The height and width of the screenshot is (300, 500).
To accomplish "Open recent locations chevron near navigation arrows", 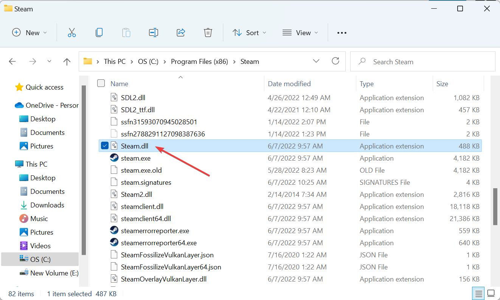I will pyautogui.click(x=49, y=62).
